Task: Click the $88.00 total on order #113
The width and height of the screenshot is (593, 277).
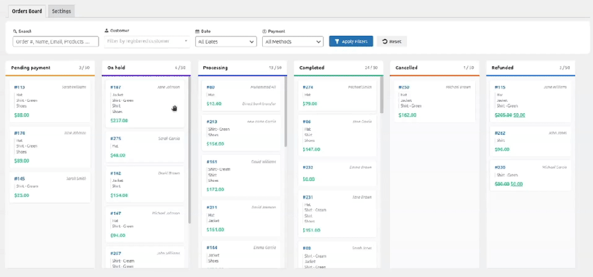Action: (x=22, y=115)
